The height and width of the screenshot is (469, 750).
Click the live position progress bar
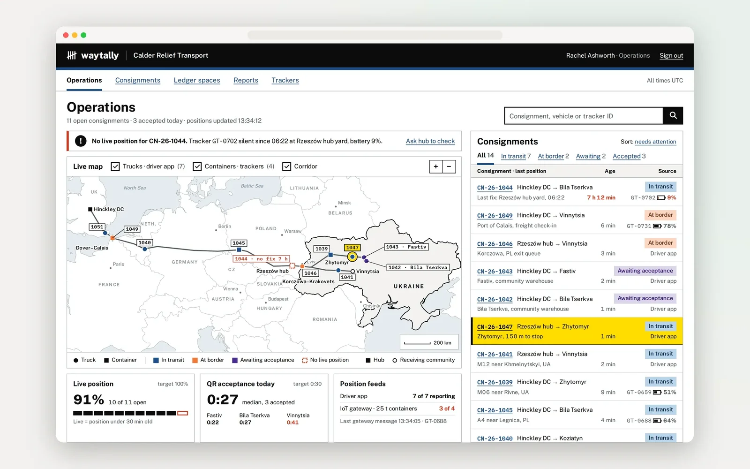click(130, 413)
